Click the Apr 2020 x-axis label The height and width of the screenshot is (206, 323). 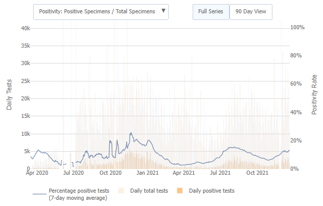click(37, 173)
